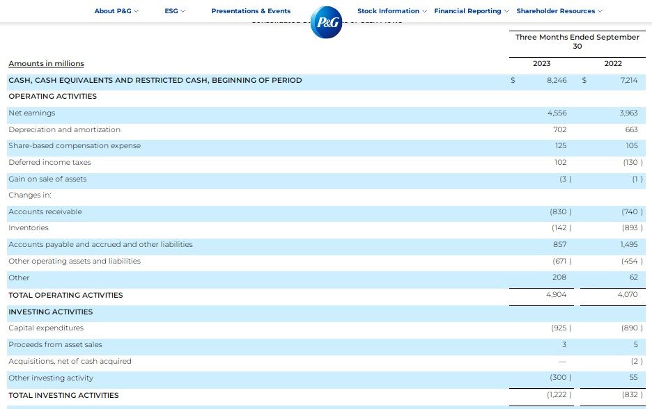
Task: Select the Gain on sale of assets label
Action: (x=47, y=179)
